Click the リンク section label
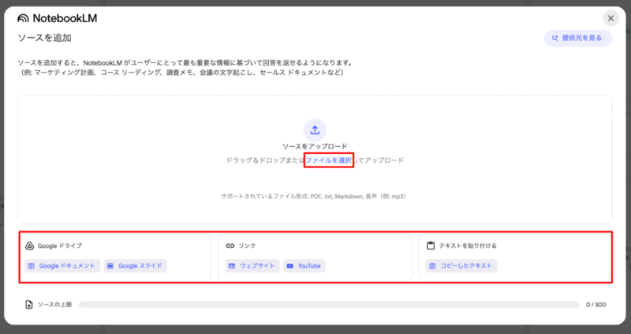This screenshot has height=334, width=631. pyautogui.click(x=247, y=246)
